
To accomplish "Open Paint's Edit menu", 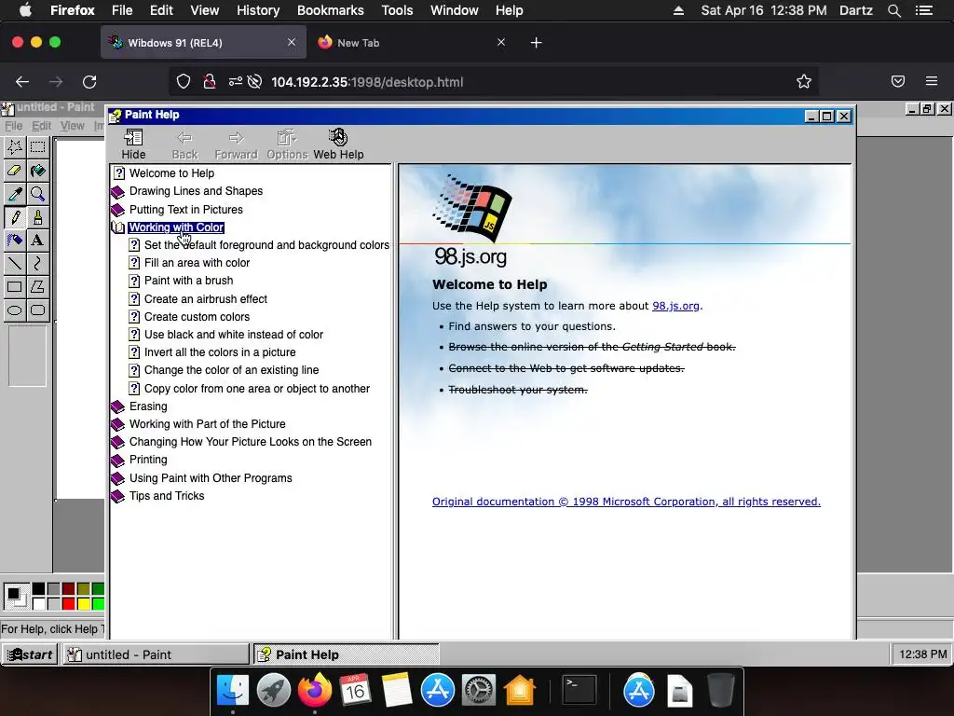I will (x=41, y=126).
